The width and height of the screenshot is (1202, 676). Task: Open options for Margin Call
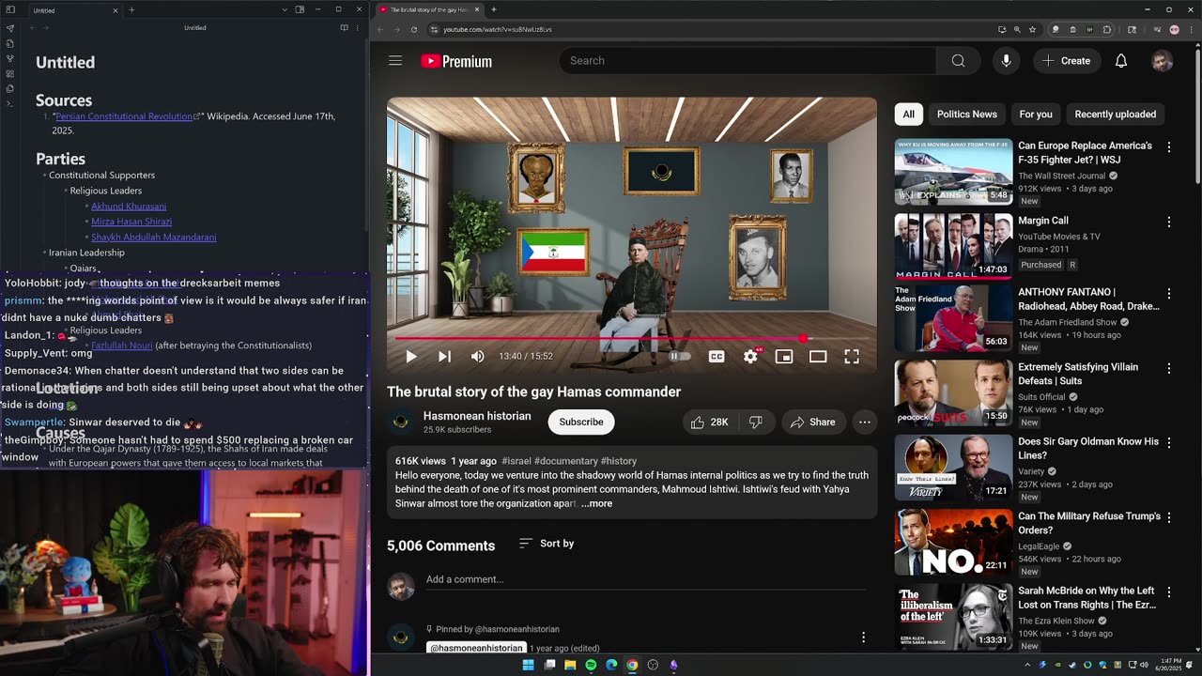1169,223
